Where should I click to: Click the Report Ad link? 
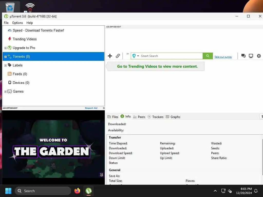tap(91, 108)
